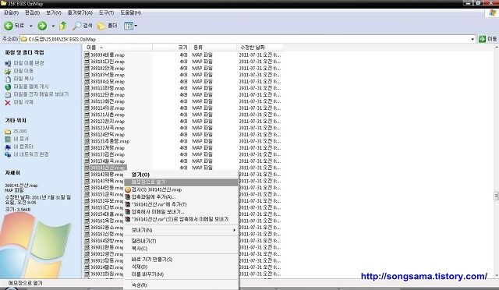Choose compress to rar and email entry
The image size is (499, 290).
(181, 219)
